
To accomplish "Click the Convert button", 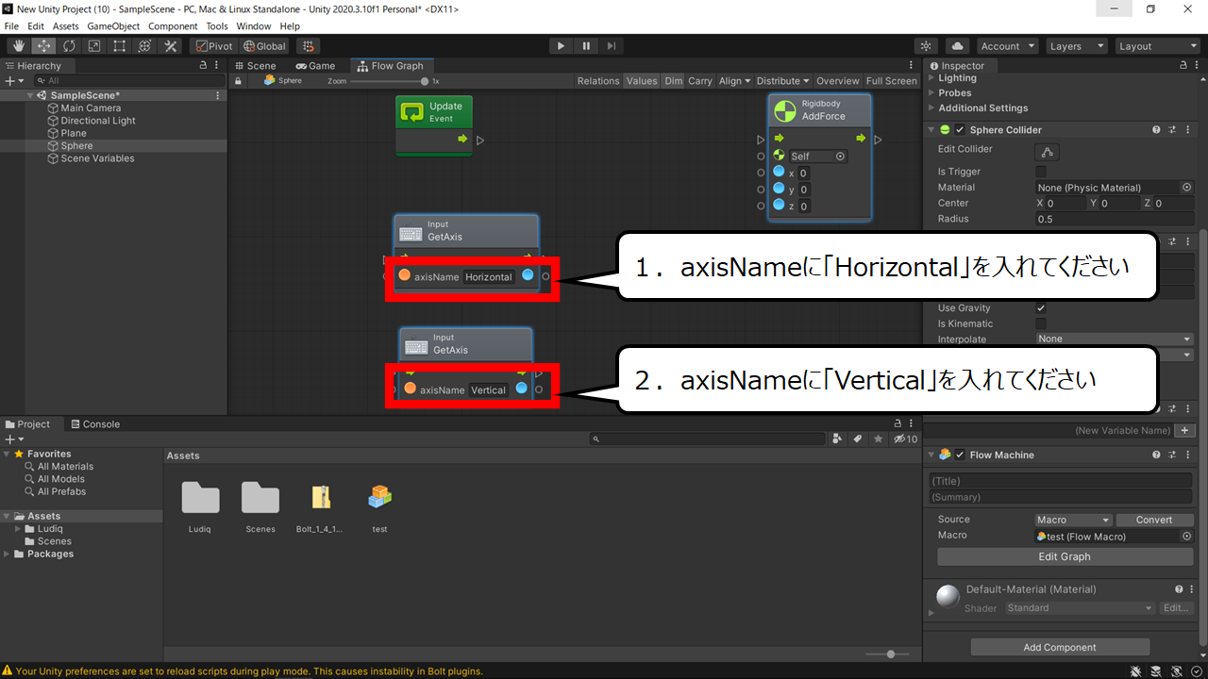I will click(1154, 520).
